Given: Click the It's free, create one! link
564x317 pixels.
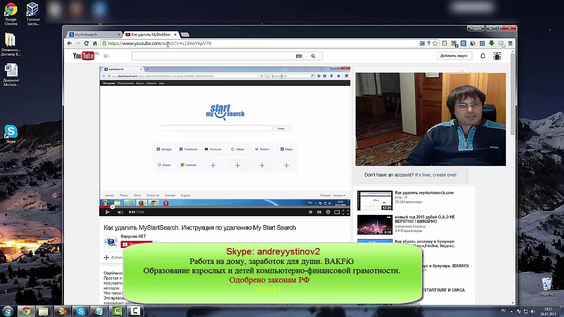Looking at the screenshot, I should pos(435,175).
